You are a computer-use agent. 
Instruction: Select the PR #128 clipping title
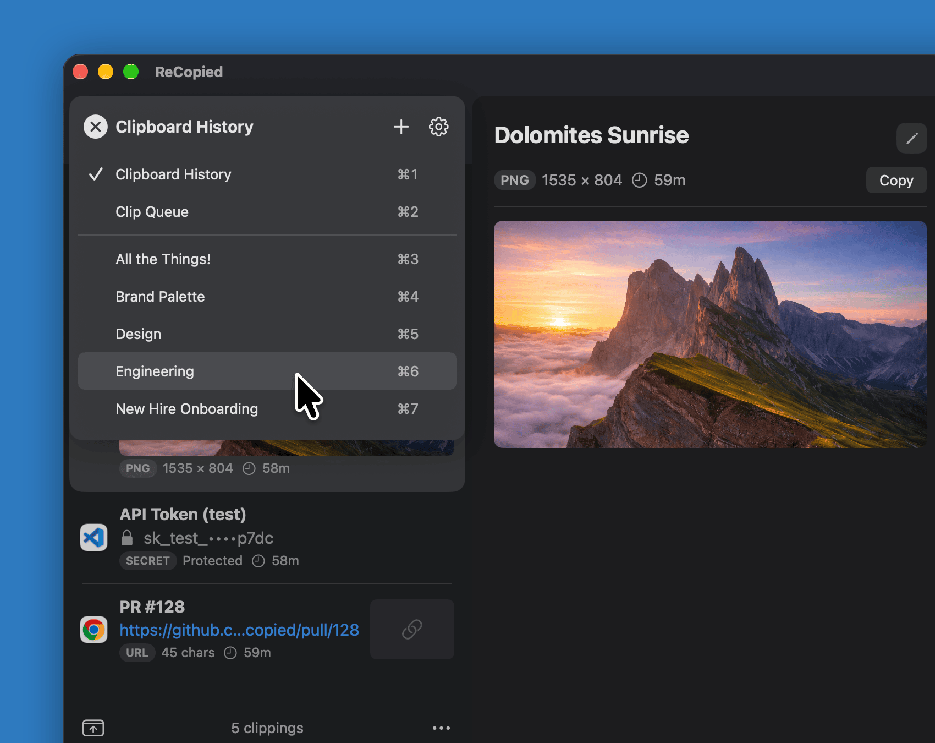point(152,607)
